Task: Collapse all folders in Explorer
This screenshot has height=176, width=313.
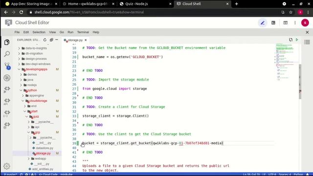Action: [51, 40]
